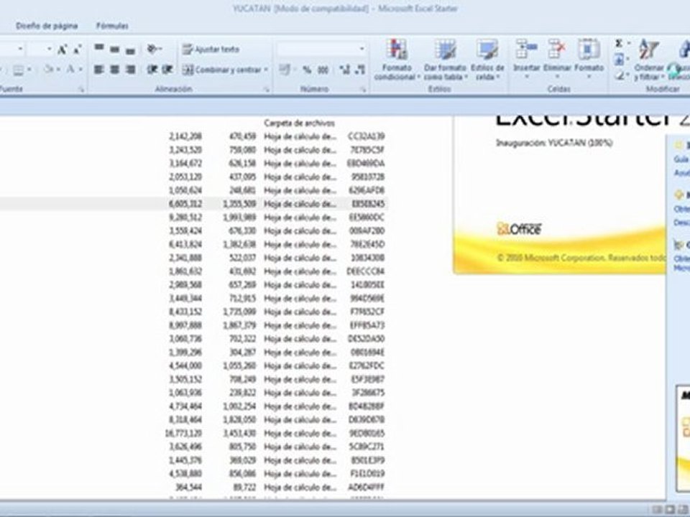Click the value 364,544
The width and height of the screenshot is (690, 517).
tap(189, 487)
